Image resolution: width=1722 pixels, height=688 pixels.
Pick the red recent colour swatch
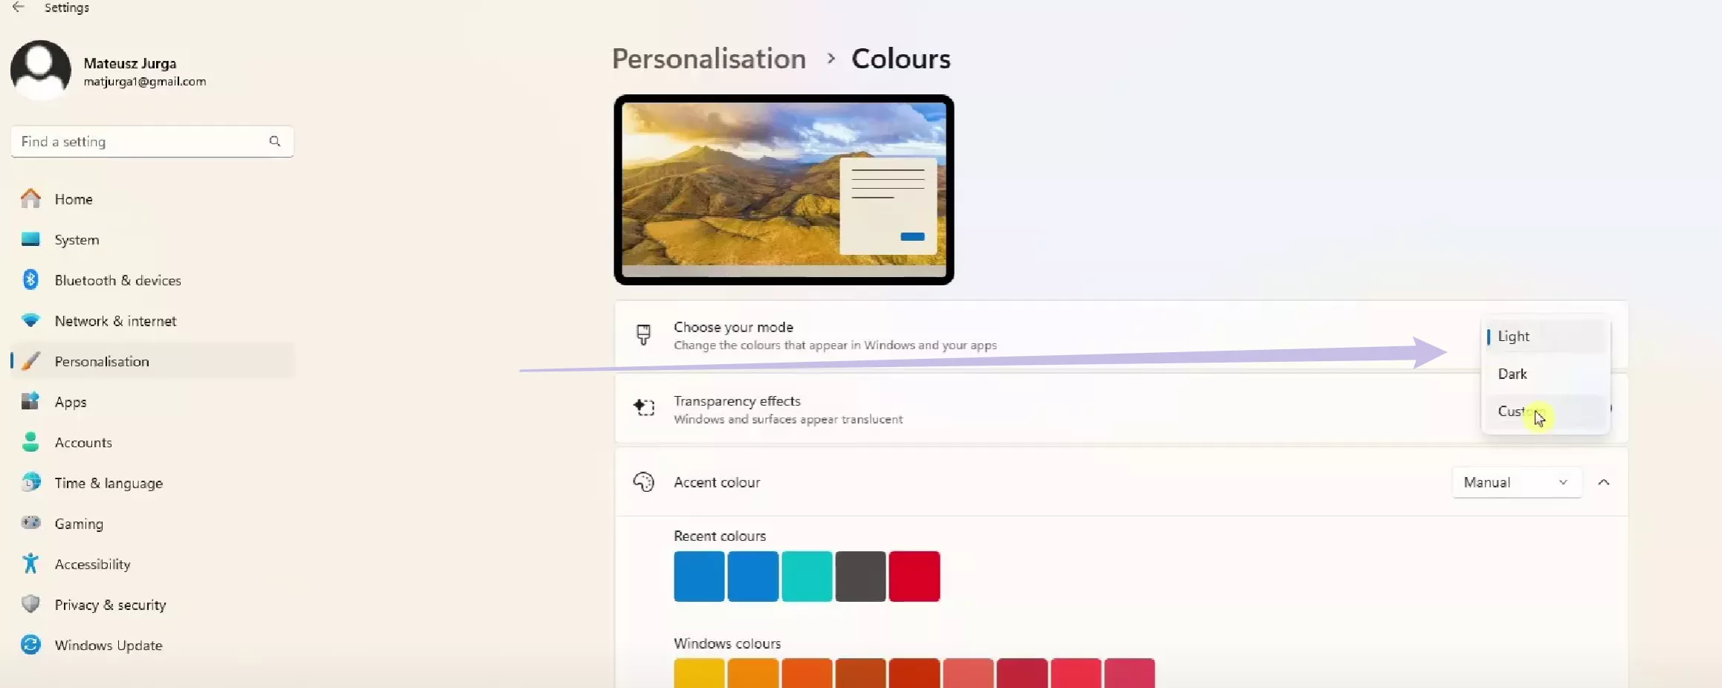[x=915, y=576]
